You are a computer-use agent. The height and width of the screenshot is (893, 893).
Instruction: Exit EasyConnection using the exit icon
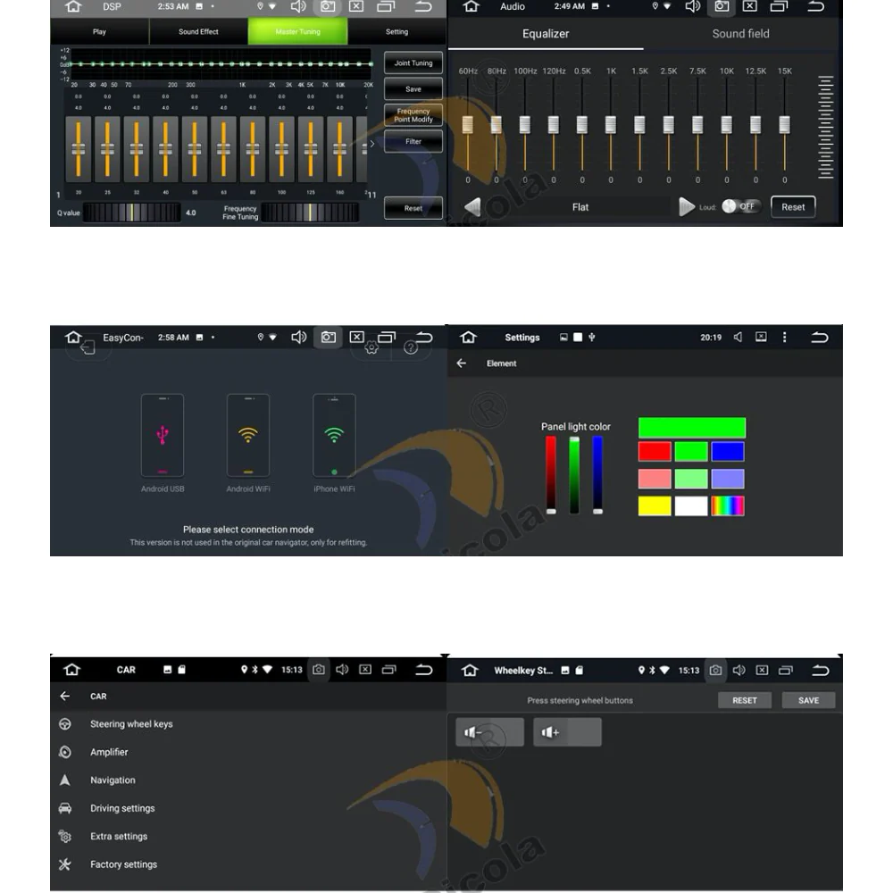88,347
